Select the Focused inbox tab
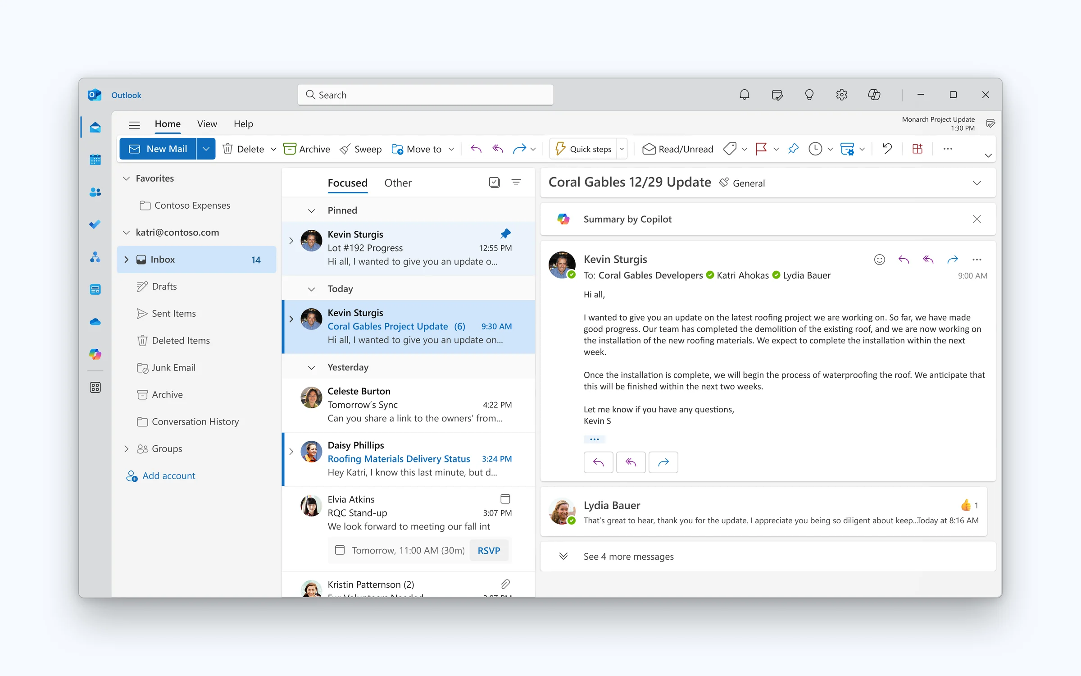The height and width of the screenshot is (676, 1081). click(347, 183)
